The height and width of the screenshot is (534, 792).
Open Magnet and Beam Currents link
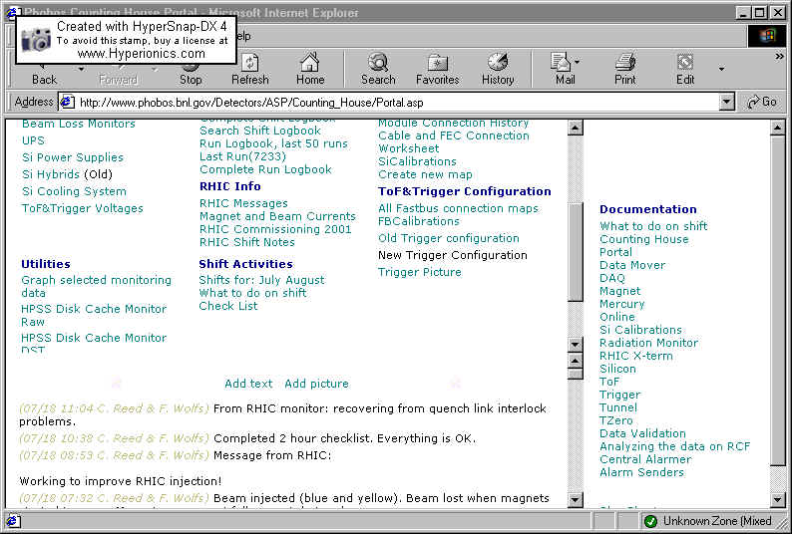coord(277,216)
